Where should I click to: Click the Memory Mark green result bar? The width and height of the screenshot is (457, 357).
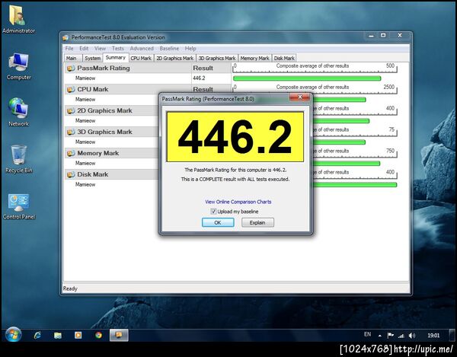click(x=347, y=164)
